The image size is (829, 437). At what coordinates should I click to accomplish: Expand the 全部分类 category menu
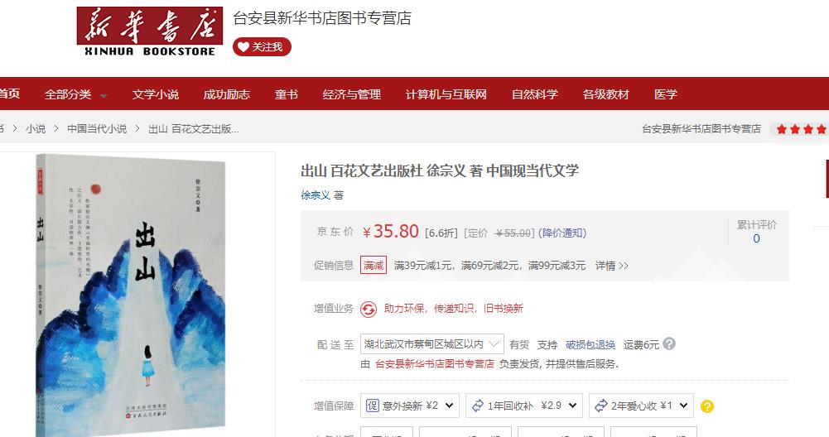coord(75,94)
